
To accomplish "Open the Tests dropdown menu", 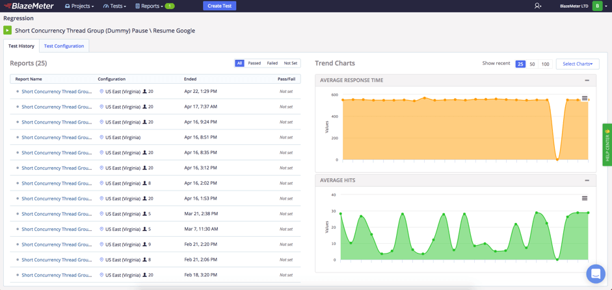I will (114, 6).
